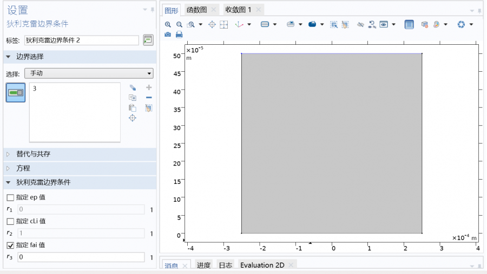Open the 日志 log tab
Screen dimensions: 487x274
tap(225, 265)
